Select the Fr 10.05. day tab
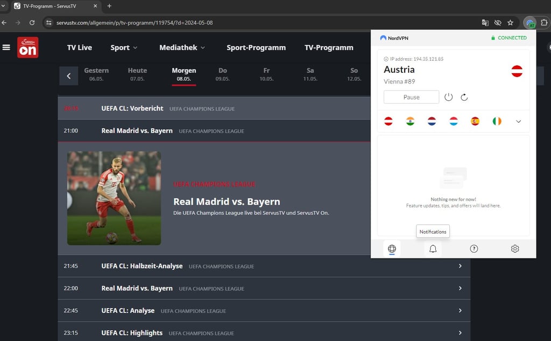 tap(266, 74)
